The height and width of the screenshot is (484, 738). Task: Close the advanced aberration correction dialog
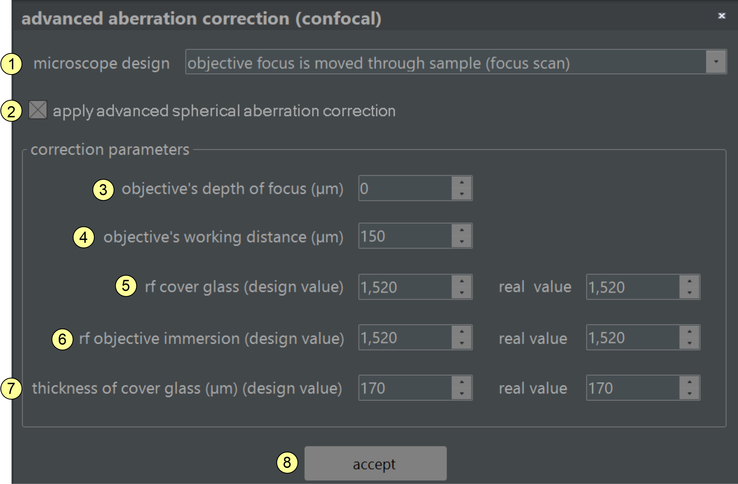coord(722,16)
